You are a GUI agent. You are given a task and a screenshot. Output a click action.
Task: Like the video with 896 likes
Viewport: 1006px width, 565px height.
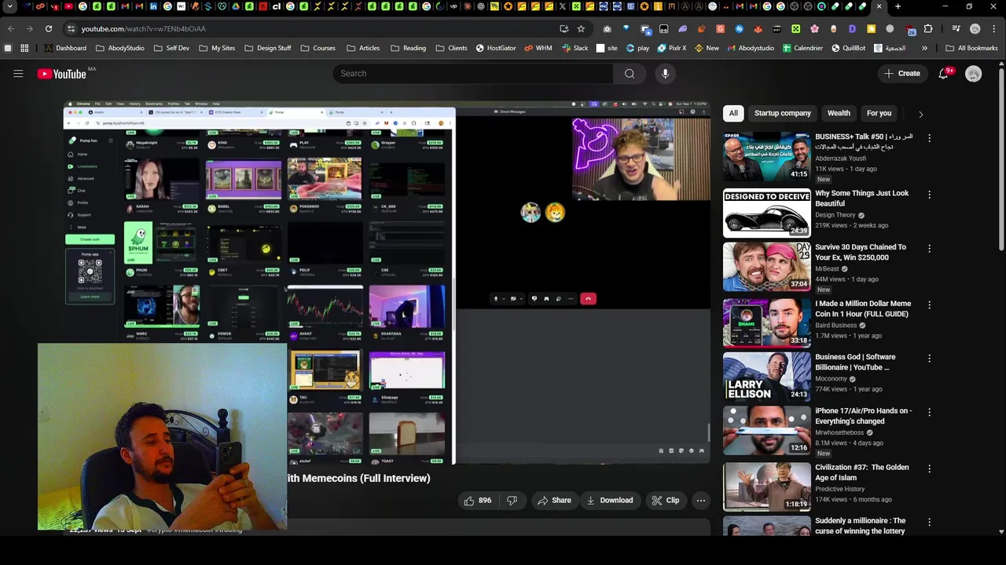pos(478,501)
